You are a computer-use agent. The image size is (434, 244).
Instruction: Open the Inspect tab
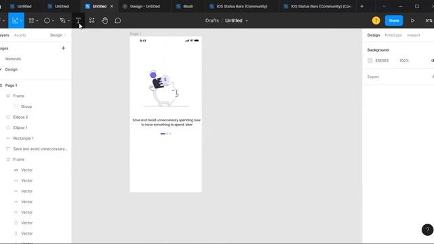click(414, 35)
